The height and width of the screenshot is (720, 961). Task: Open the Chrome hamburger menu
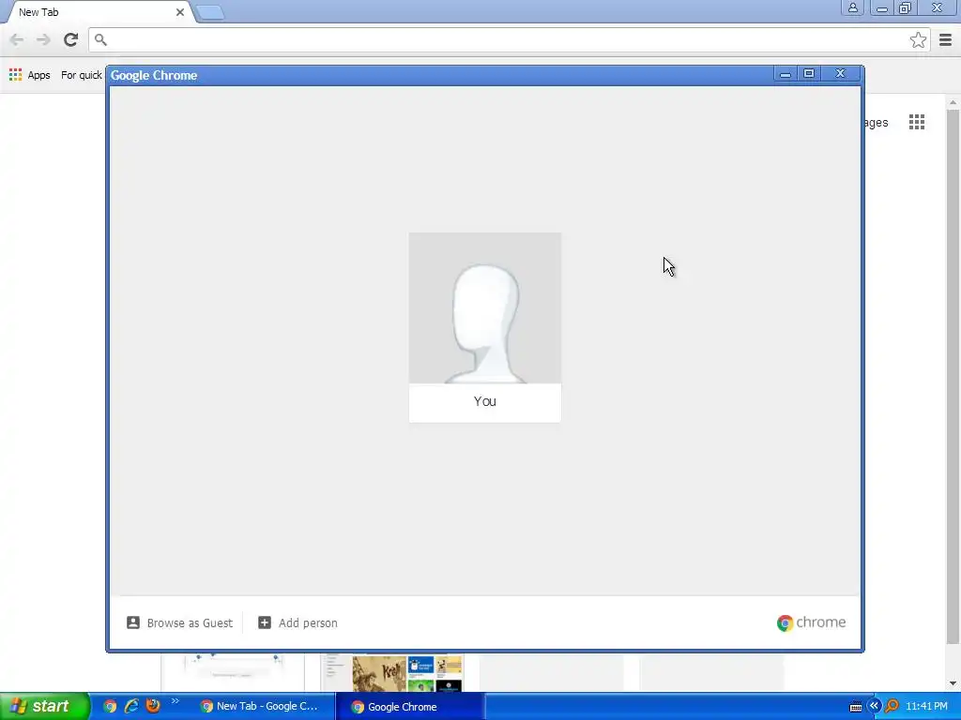click(945, 39)
